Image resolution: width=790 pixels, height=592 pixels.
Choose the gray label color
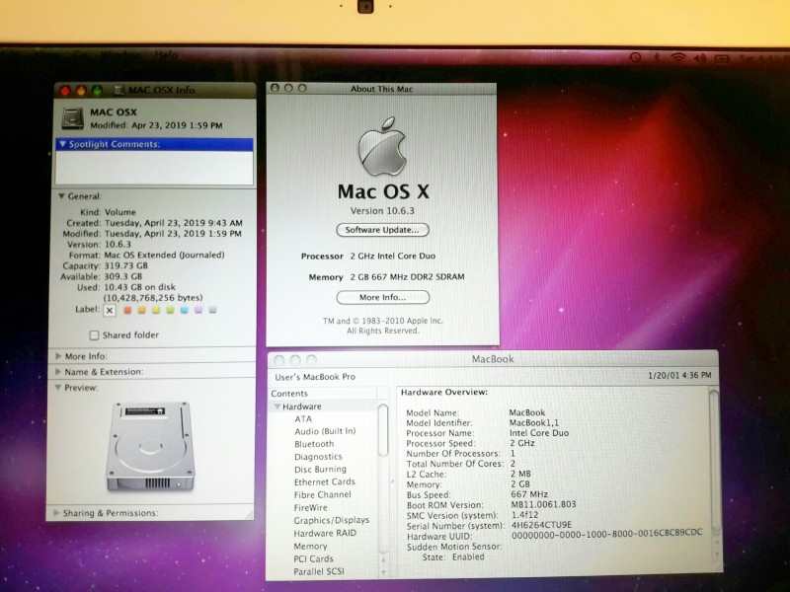point(212,310)
